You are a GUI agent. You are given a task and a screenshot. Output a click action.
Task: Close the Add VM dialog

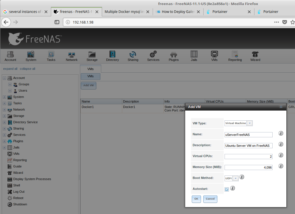click(x=281, y=107)
